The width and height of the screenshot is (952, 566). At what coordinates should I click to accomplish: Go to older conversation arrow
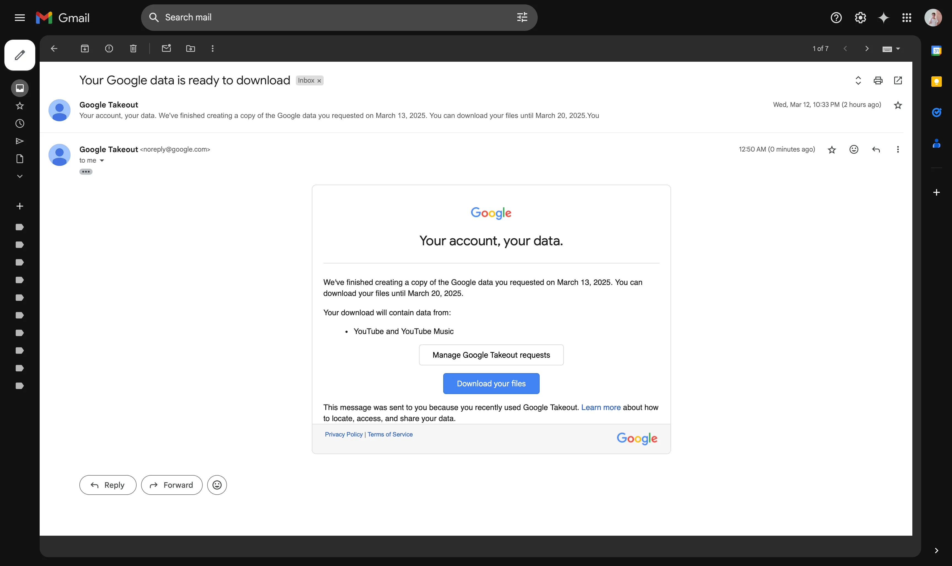867,48
